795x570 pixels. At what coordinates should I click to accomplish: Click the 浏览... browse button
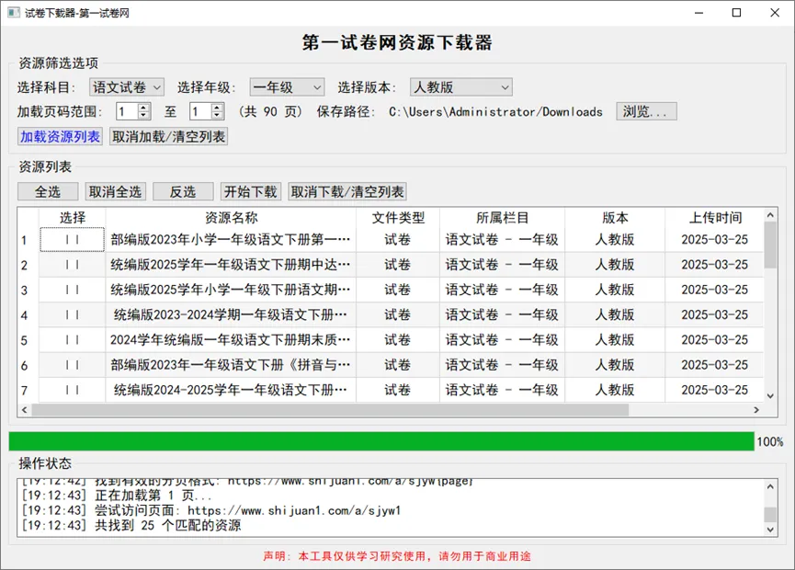[646, 111]
